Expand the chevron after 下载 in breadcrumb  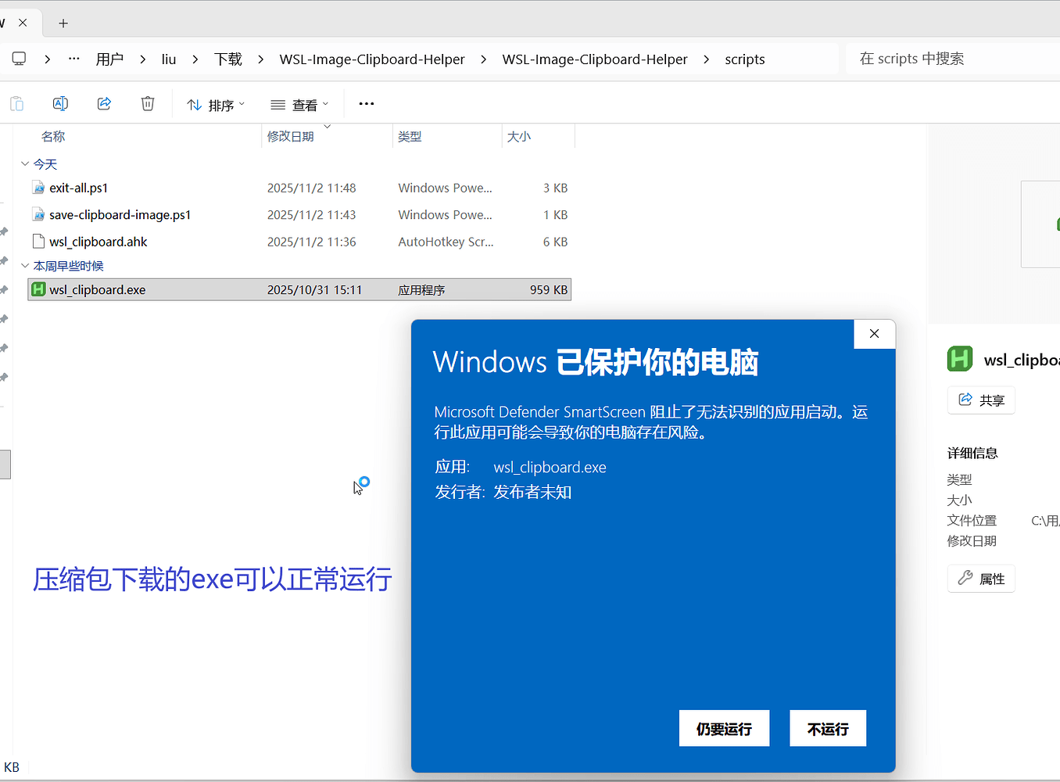point(260,59)
